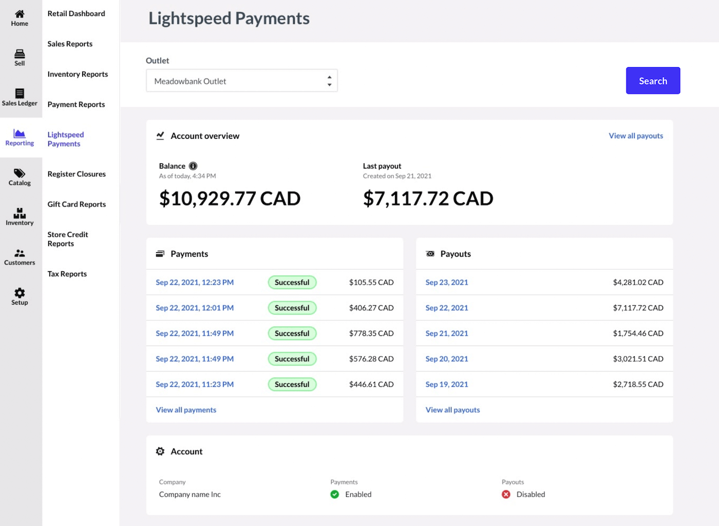Click the Home icon in sidebar
The image size is (719, 526).
pos(20,14)
